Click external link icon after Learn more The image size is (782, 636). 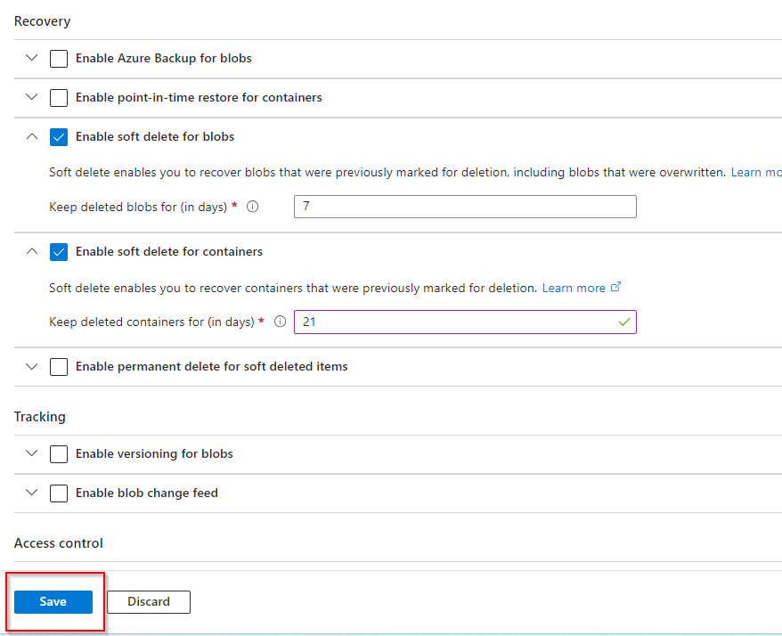615,287
